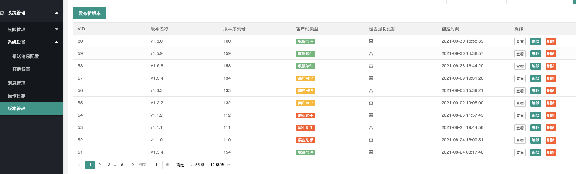Open the 权限管理 menu item
Image resolution: width=576 pixels, height=174 pixels.
click(17, 29)
